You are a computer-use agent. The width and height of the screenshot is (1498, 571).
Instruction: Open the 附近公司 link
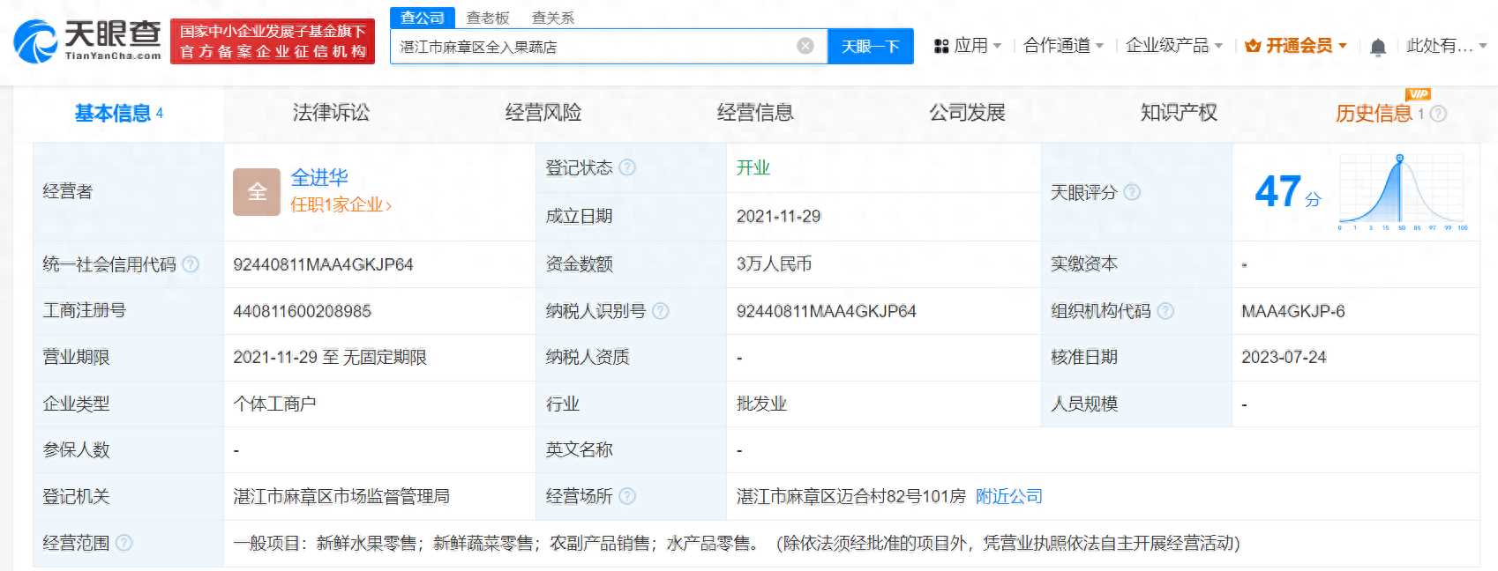click(1009, 496)
